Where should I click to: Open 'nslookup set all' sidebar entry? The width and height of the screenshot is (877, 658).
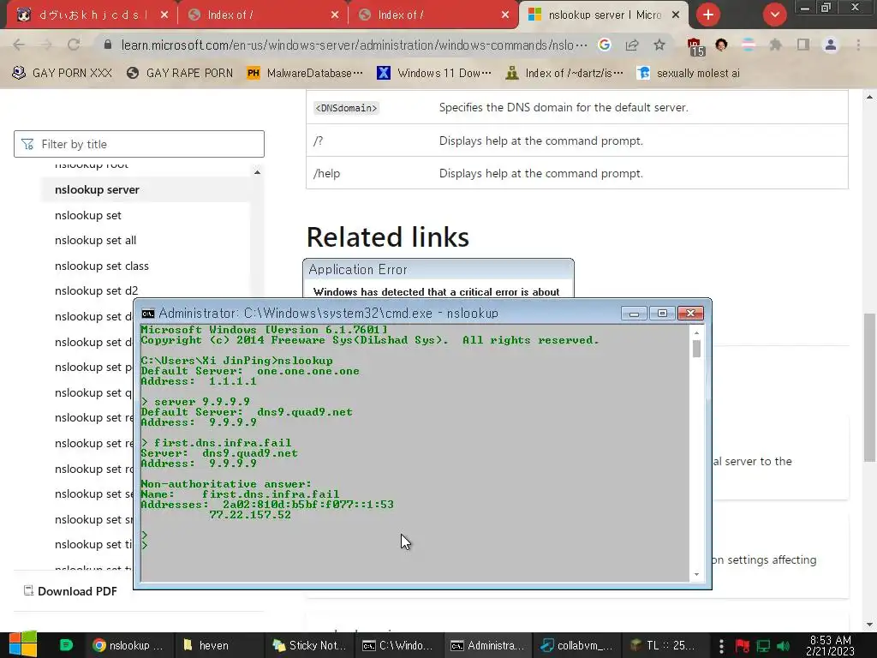click(x=95, y=241)
